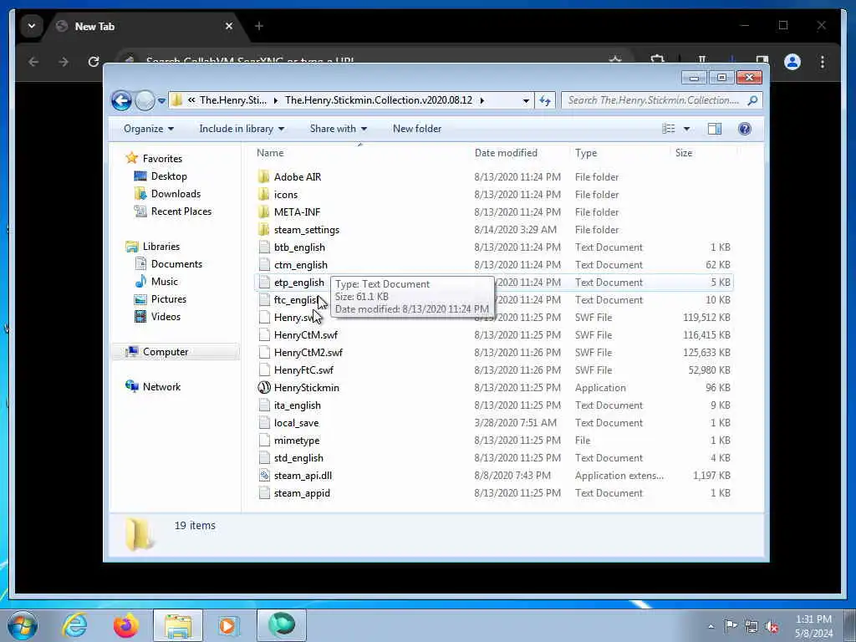This screenshot has width=856, height=642.
Task: Open browser three-dot menu
Action: 823,62
